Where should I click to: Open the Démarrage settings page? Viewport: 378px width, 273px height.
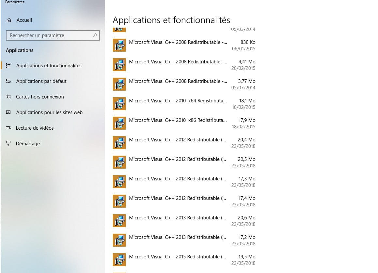[x=28, y=144]
